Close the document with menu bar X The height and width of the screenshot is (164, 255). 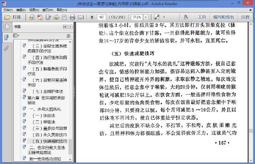pyautogui.click(x=250, y=10)
